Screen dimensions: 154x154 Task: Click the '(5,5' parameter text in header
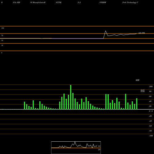click(x=79, y=2)
